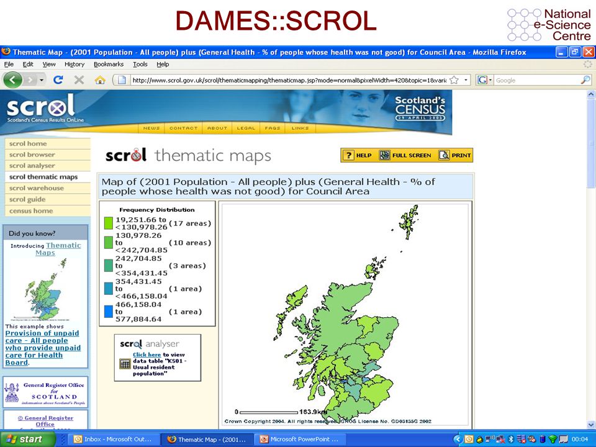Click the LINKS tab in scrol banner
This screenshot has width=596, height=447.
(300, 128)
